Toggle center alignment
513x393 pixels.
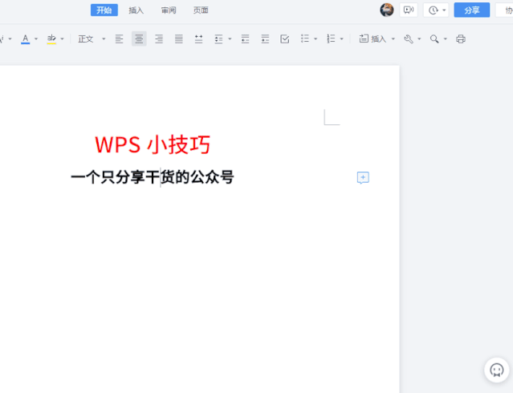coord(139,39)
